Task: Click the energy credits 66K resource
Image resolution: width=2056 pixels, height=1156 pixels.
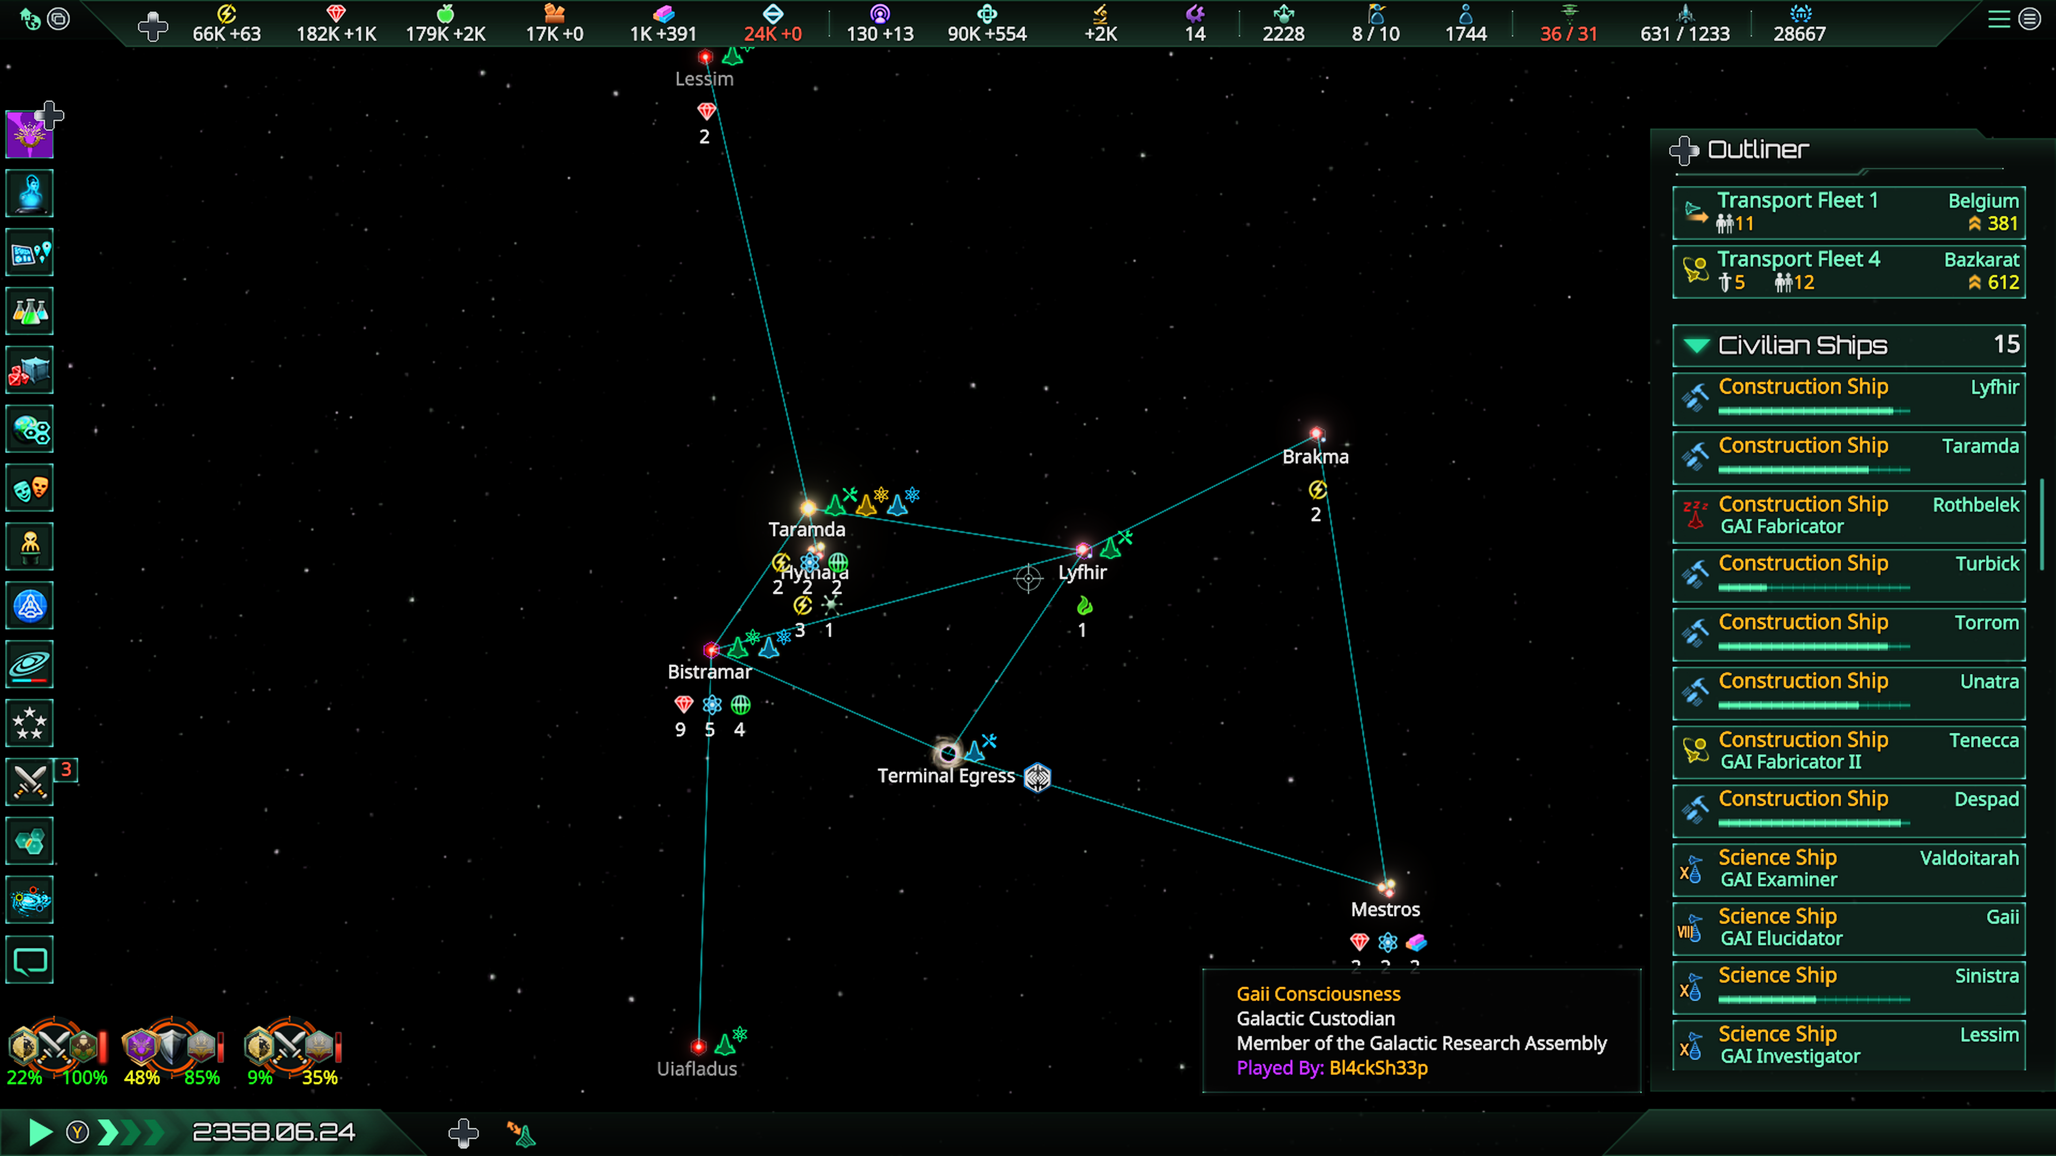Action: coord(226,24)
